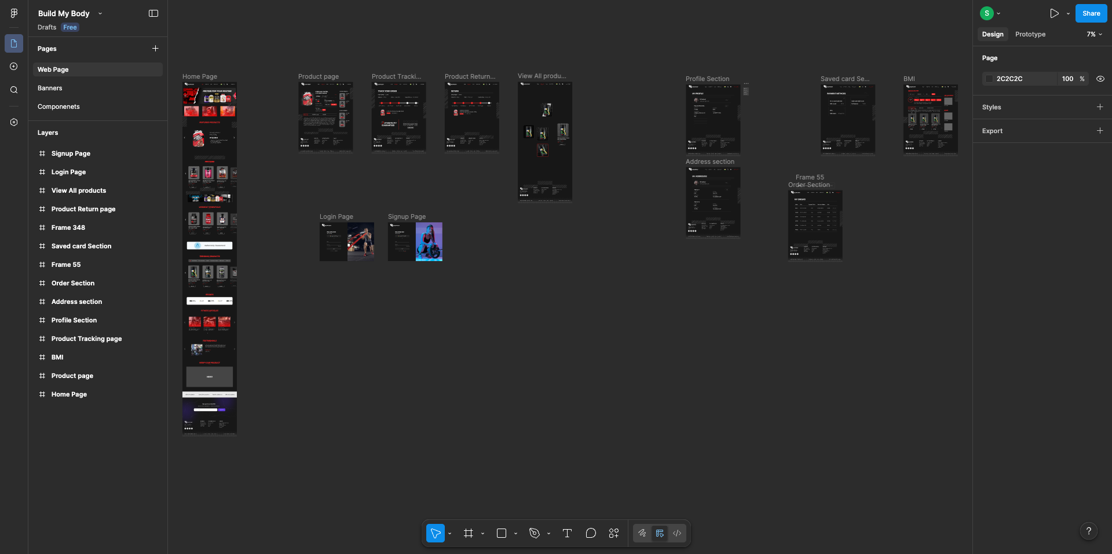This screenshot has height=554, width=1112.
Task: Select the Frame tool
Action: pos(469,533)
